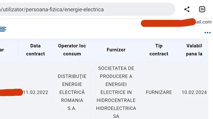The image size is (213, 119).
Task: Click the account email in header
Action: pyautogui.click(x=176, y=22)
